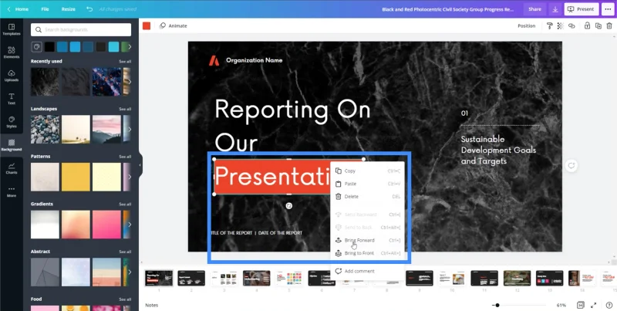Choose Bring to Front from context menu
The image size is (617, 311).
[368, 253]
